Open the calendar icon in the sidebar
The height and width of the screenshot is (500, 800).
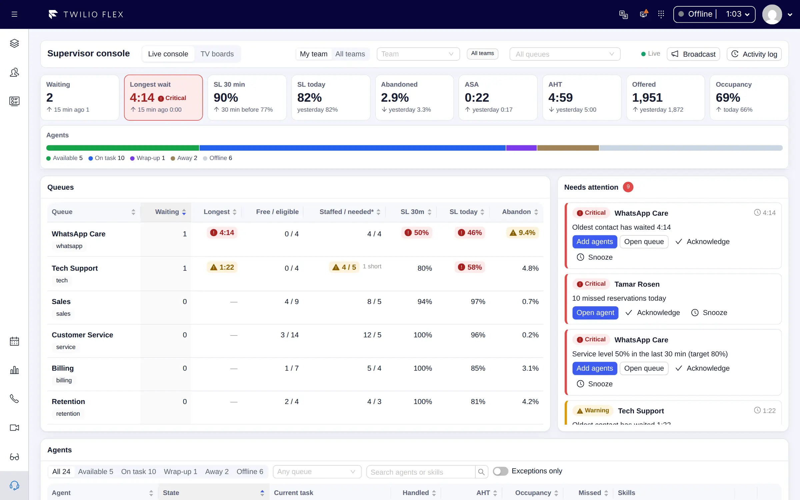coord(14,341)
